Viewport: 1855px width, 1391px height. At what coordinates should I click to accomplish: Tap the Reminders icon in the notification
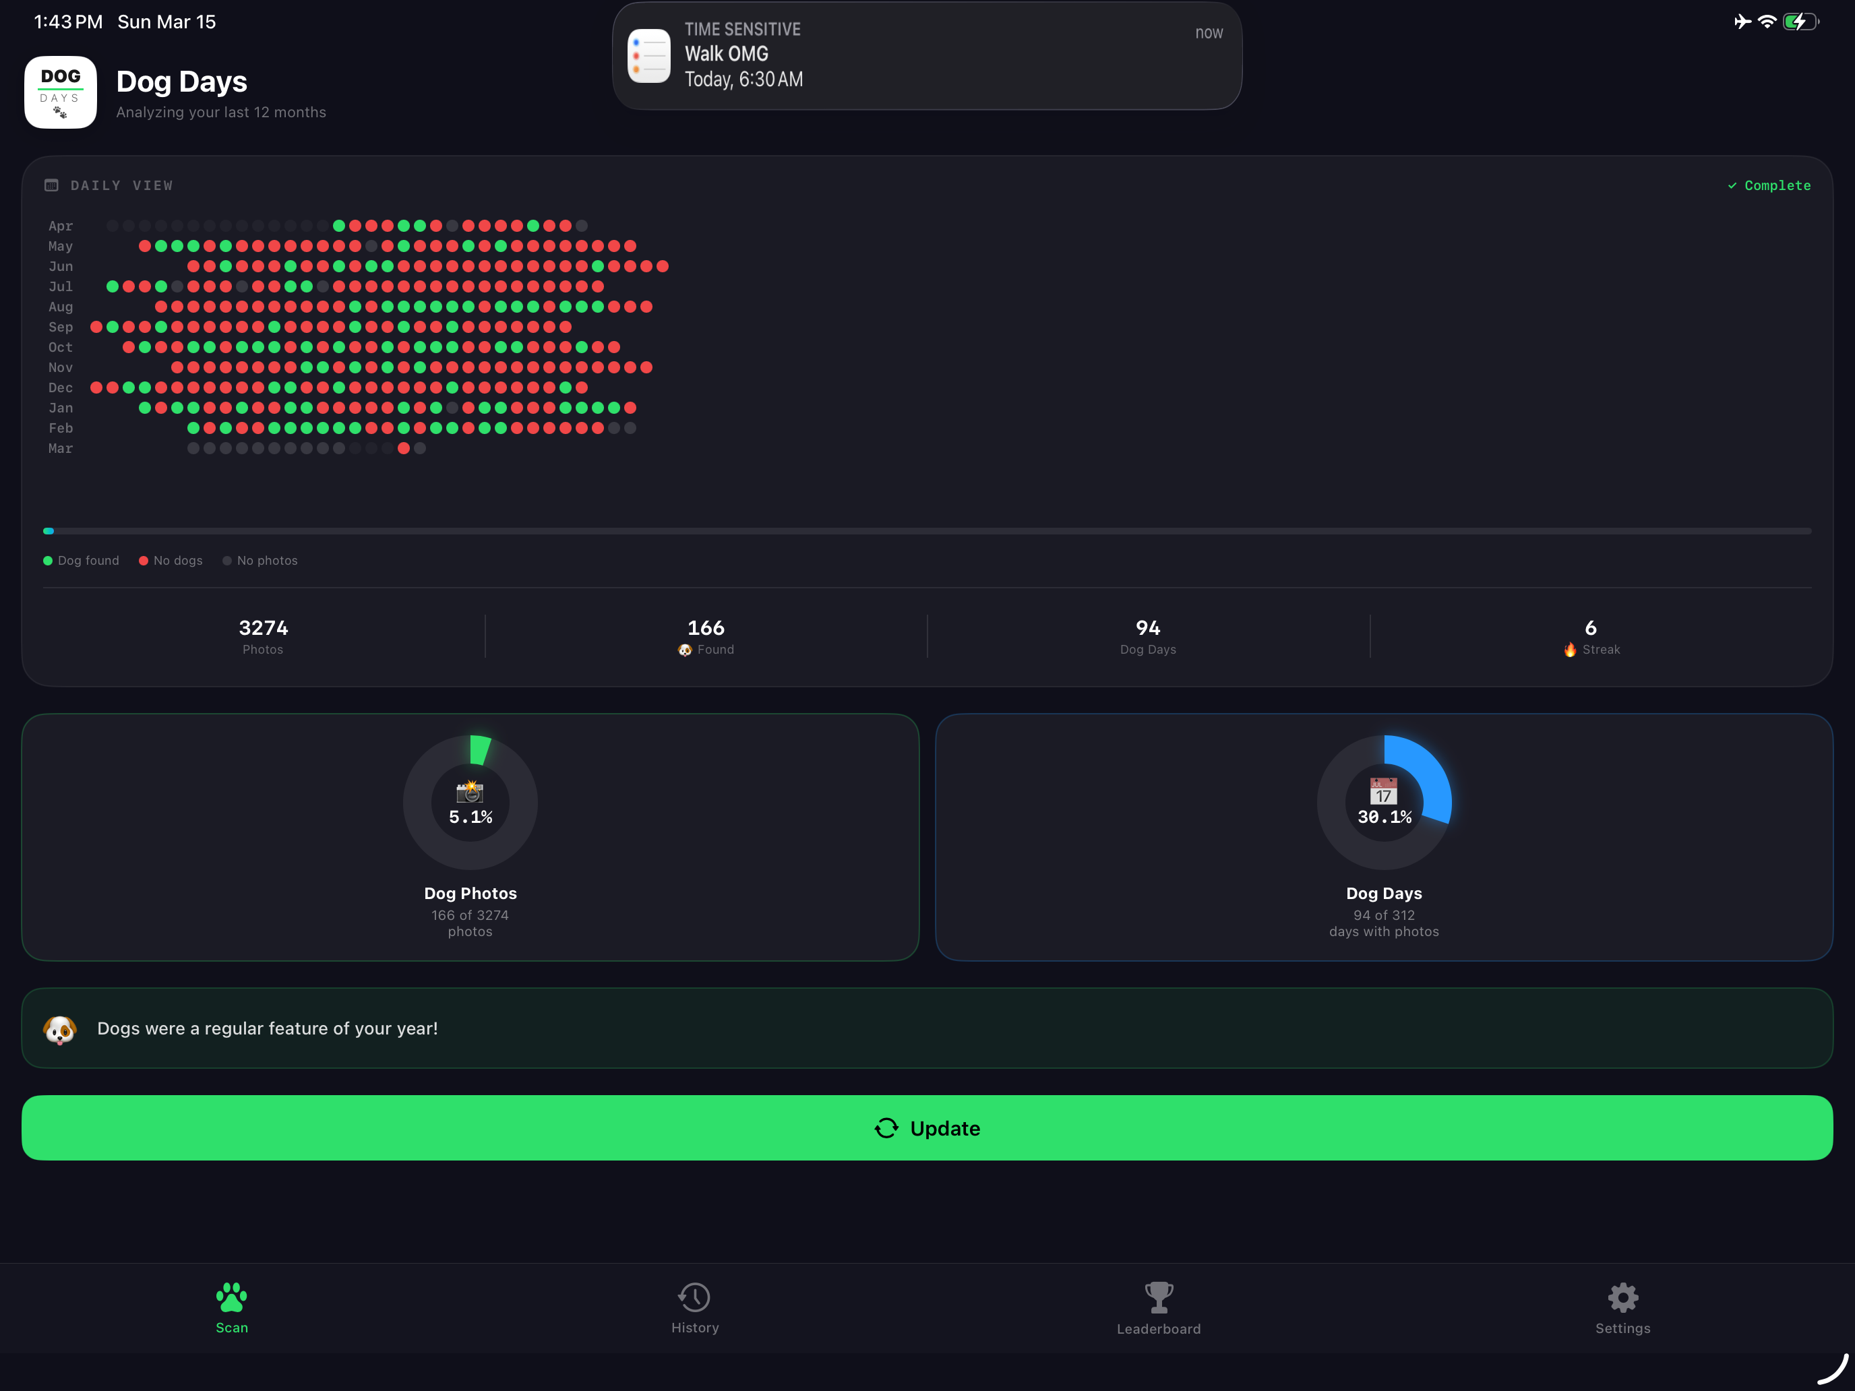pos(649,56)
